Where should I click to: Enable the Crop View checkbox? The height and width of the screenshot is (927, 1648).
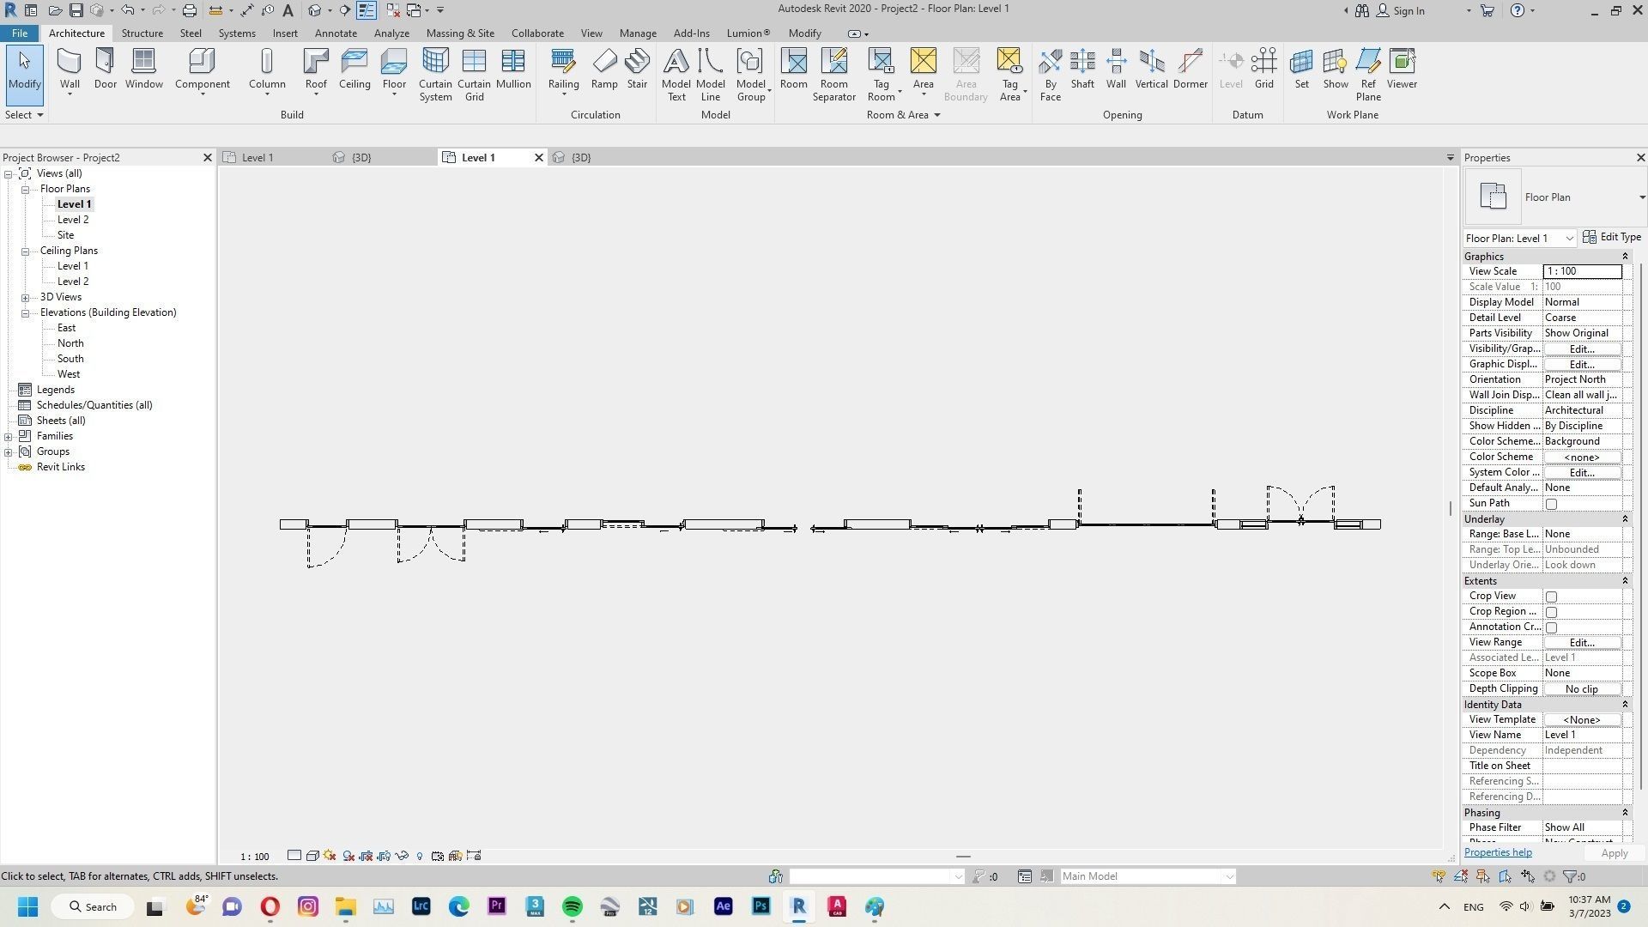click(1551, 597)
